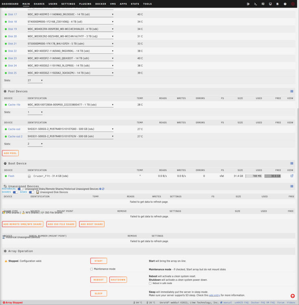The height and width of the screenshot is (305, 299).
Task: Click the Flash used 788 MB bar
Action: (x=254, y=176)
